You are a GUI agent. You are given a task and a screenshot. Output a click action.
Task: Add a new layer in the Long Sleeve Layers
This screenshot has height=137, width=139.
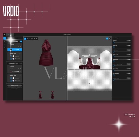tap(19, 47)
